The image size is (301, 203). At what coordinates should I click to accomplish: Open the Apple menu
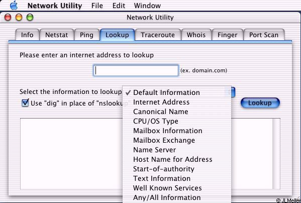click(14, 5)
